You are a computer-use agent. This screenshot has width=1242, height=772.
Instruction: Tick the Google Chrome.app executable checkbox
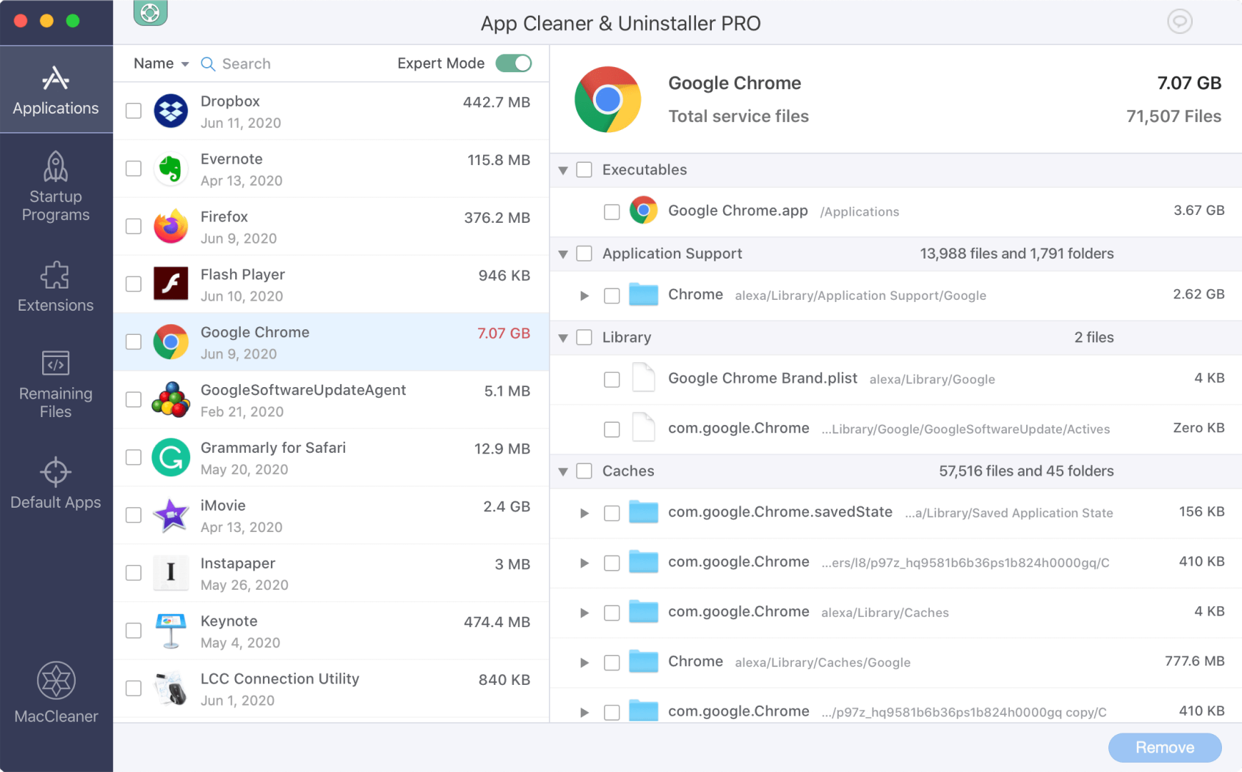click(612, 212)
